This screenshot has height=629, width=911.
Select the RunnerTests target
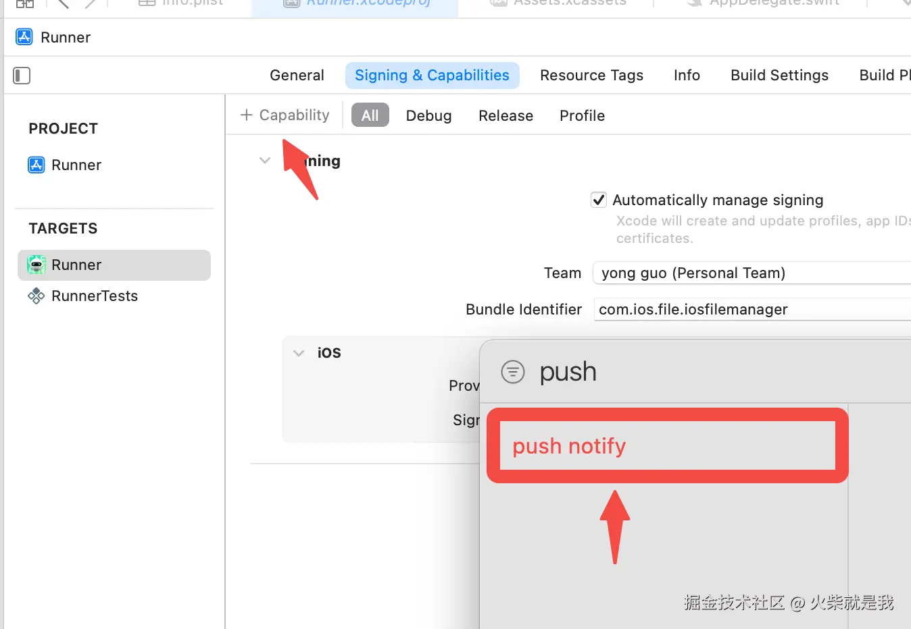[82, 296]
